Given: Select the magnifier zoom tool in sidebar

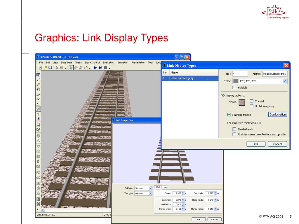Looking at the screenshot, I should tap(38, 79).
